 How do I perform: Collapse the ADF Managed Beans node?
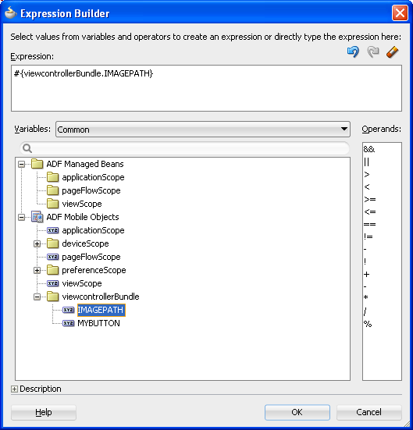click(x=21, y=164)
